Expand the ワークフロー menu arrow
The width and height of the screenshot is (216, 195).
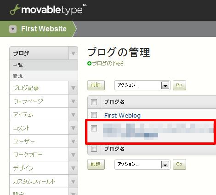73,155
